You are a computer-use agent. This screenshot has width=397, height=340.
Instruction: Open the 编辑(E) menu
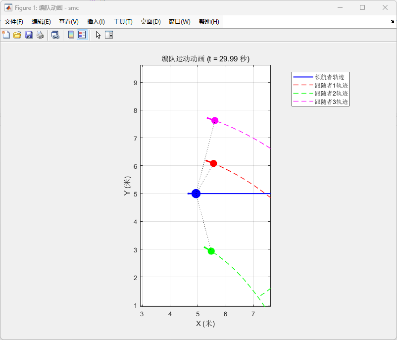41,22
